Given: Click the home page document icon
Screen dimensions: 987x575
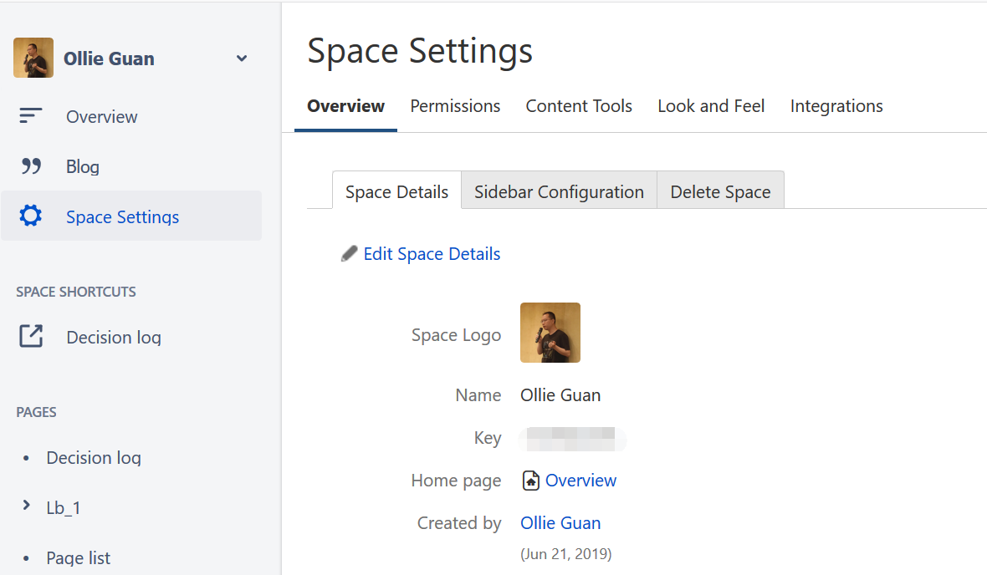Looking at the screenshot, I should [x=530, y=481].
